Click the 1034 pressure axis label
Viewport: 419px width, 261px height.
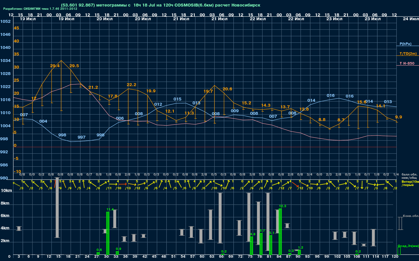point(6,61)
